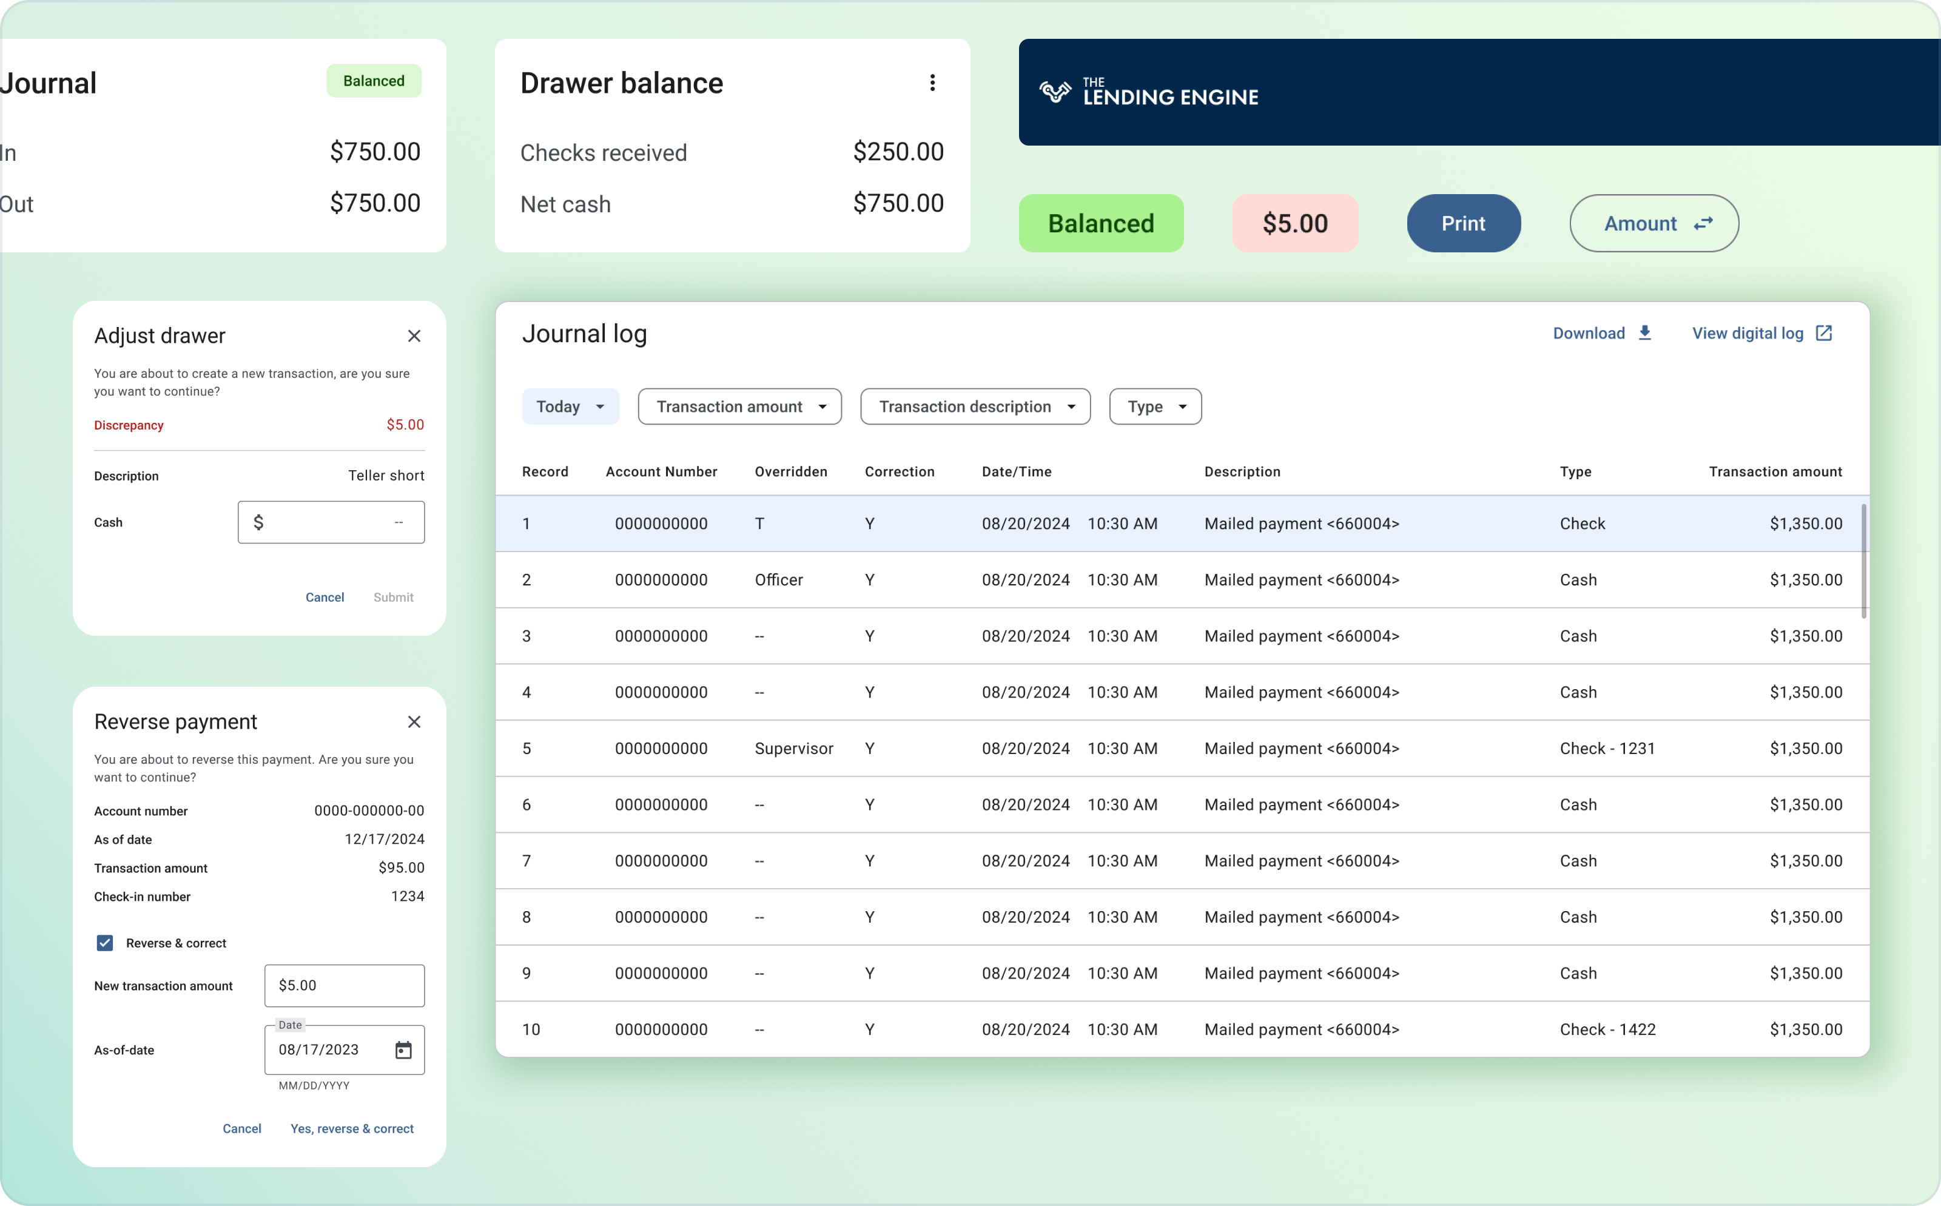
Task: Click the dollar sign in the Cash field
Action: pos(259,522)
